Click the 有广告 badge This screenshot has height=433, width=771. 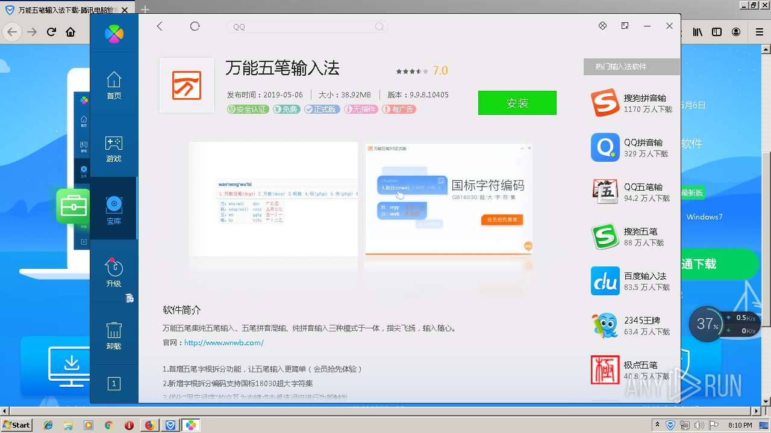(x=399, y=109)
